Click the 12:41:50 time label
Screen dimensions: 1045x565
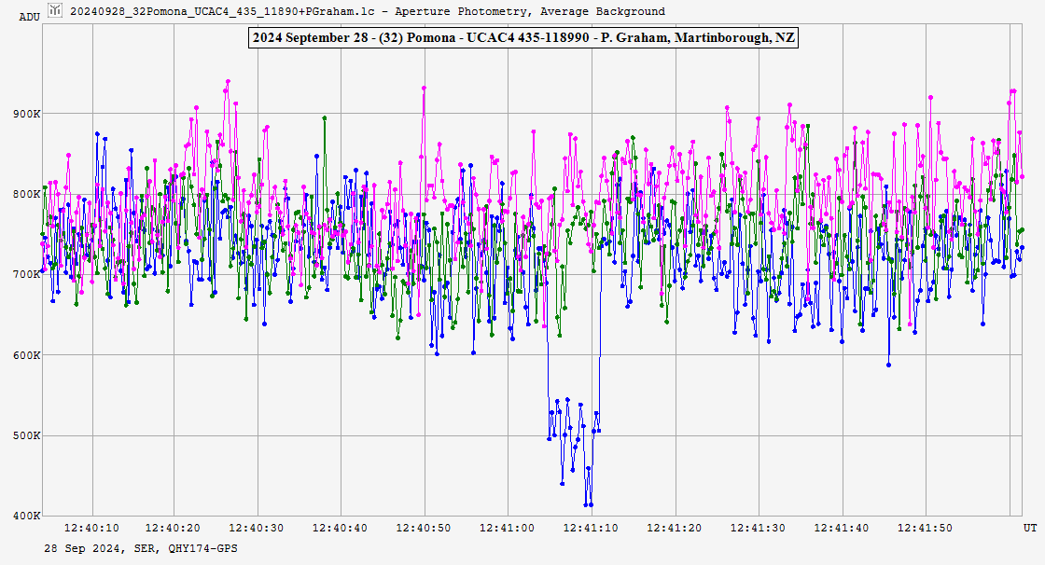pos(925,528)
